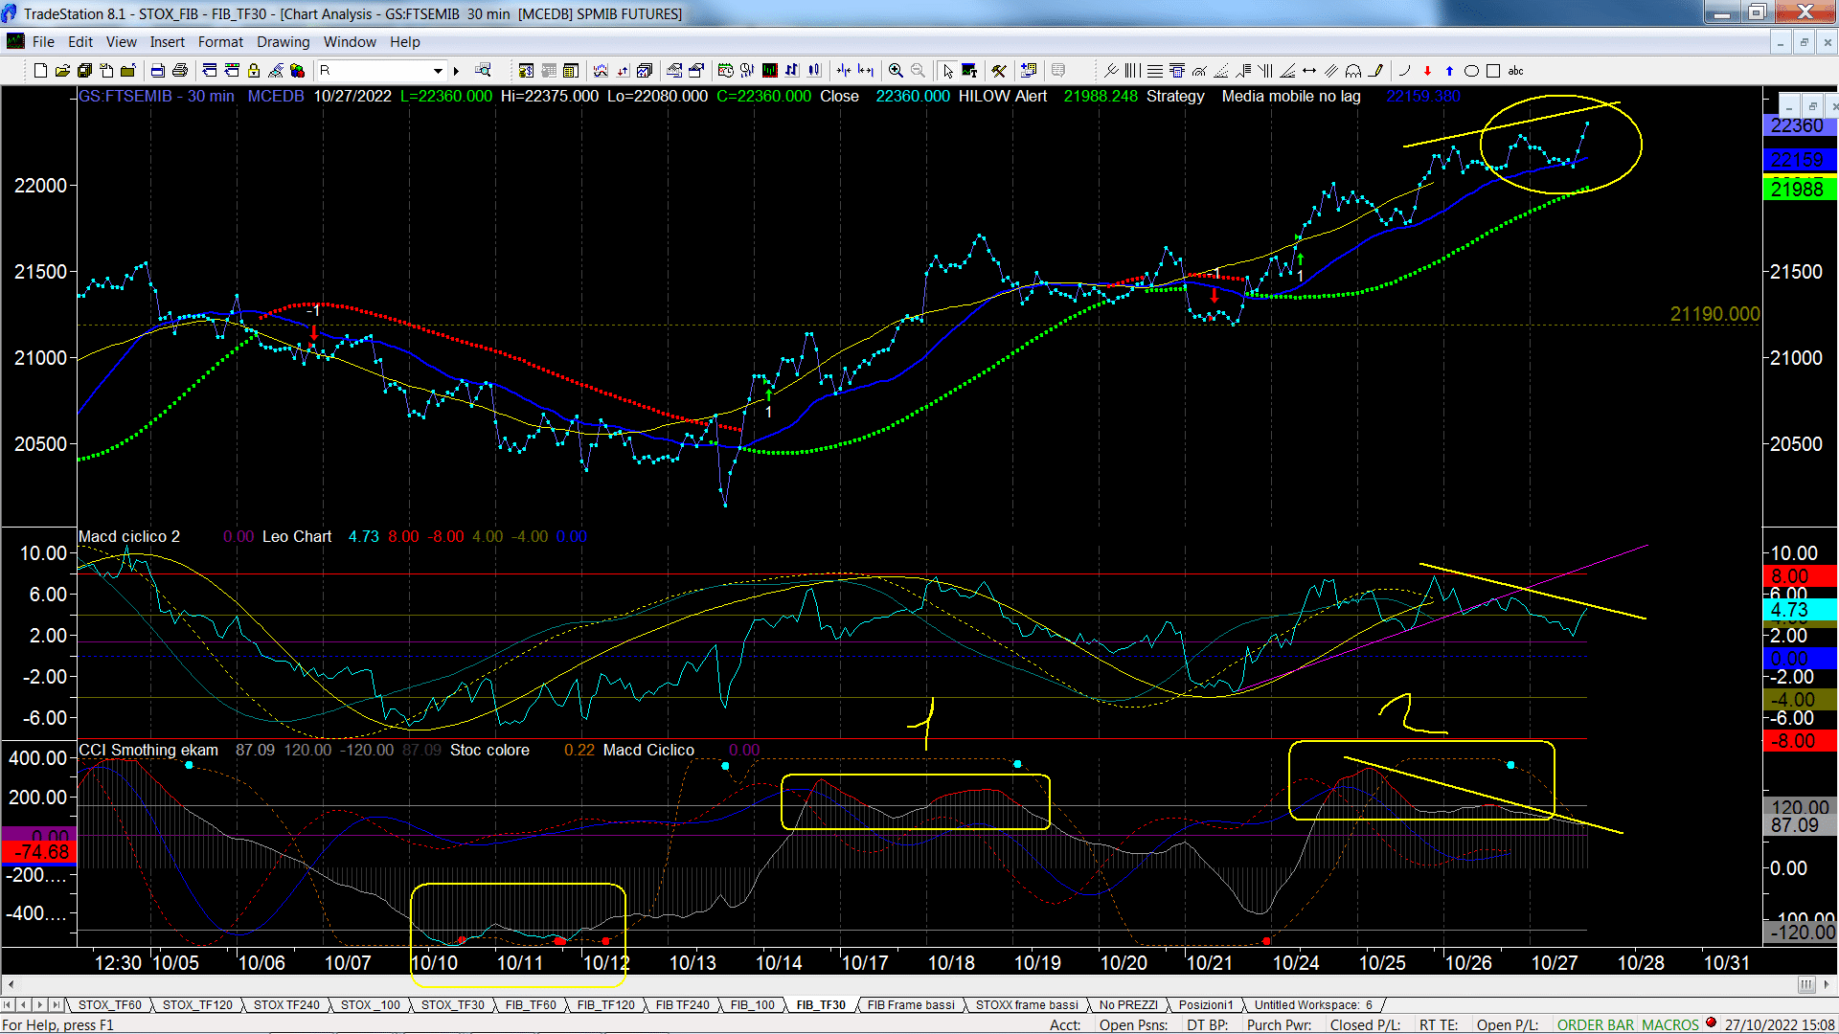Switch to the FIB_100 workspace tab
This screenshot has height=1034, width=1839.
coord(752,1005)
